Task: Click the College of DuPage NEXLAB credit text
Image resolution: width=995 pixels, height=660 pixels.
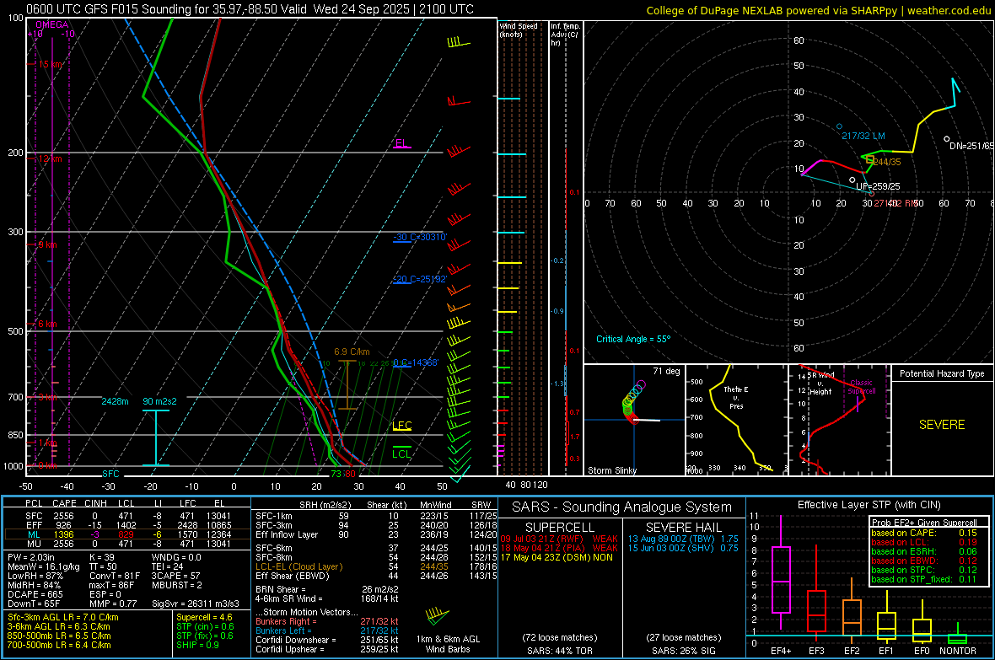Action: pyautogui.click(x=819, y=10)
